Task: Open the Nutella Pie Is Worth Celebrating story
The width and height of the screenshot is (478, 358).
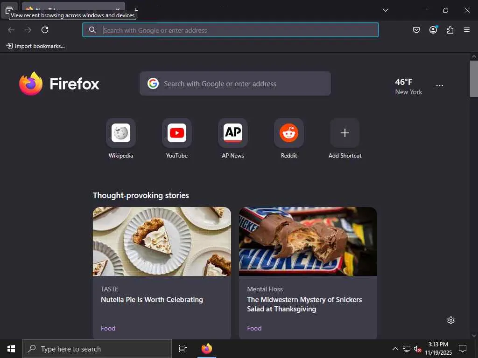Action: click(x=152, y=300)
